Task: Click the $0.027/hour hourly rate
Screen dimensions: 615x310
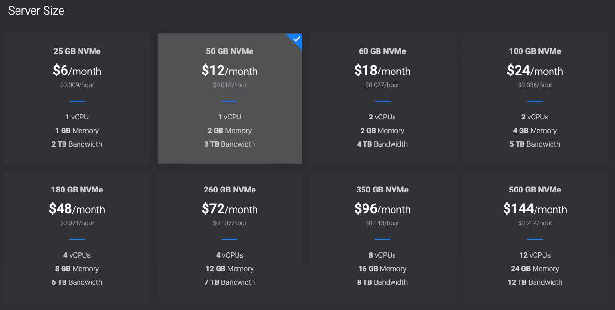Action: [x=382, y=85]
